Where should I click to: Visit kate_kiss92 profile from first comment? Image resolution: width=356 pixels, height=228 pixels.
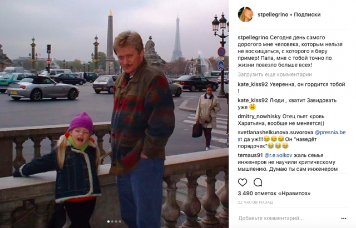(x=253, y=84)
